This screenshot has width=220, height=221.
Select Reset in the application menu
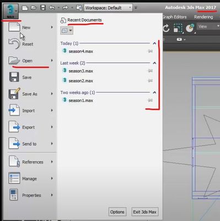click(x=31, y=44)
